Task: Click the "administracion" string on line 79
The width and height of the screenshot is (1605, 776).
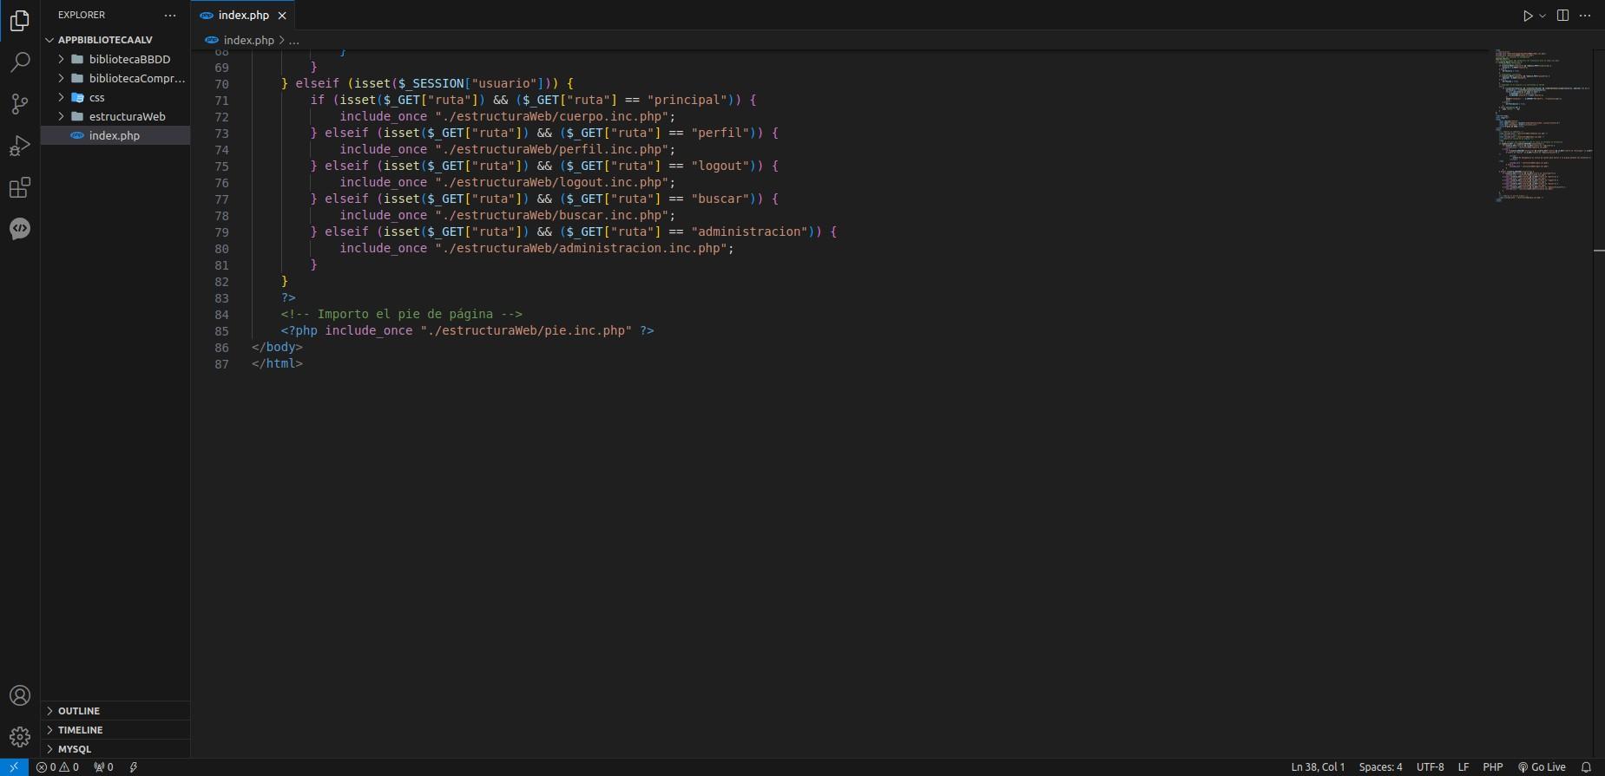Action: 749,231
